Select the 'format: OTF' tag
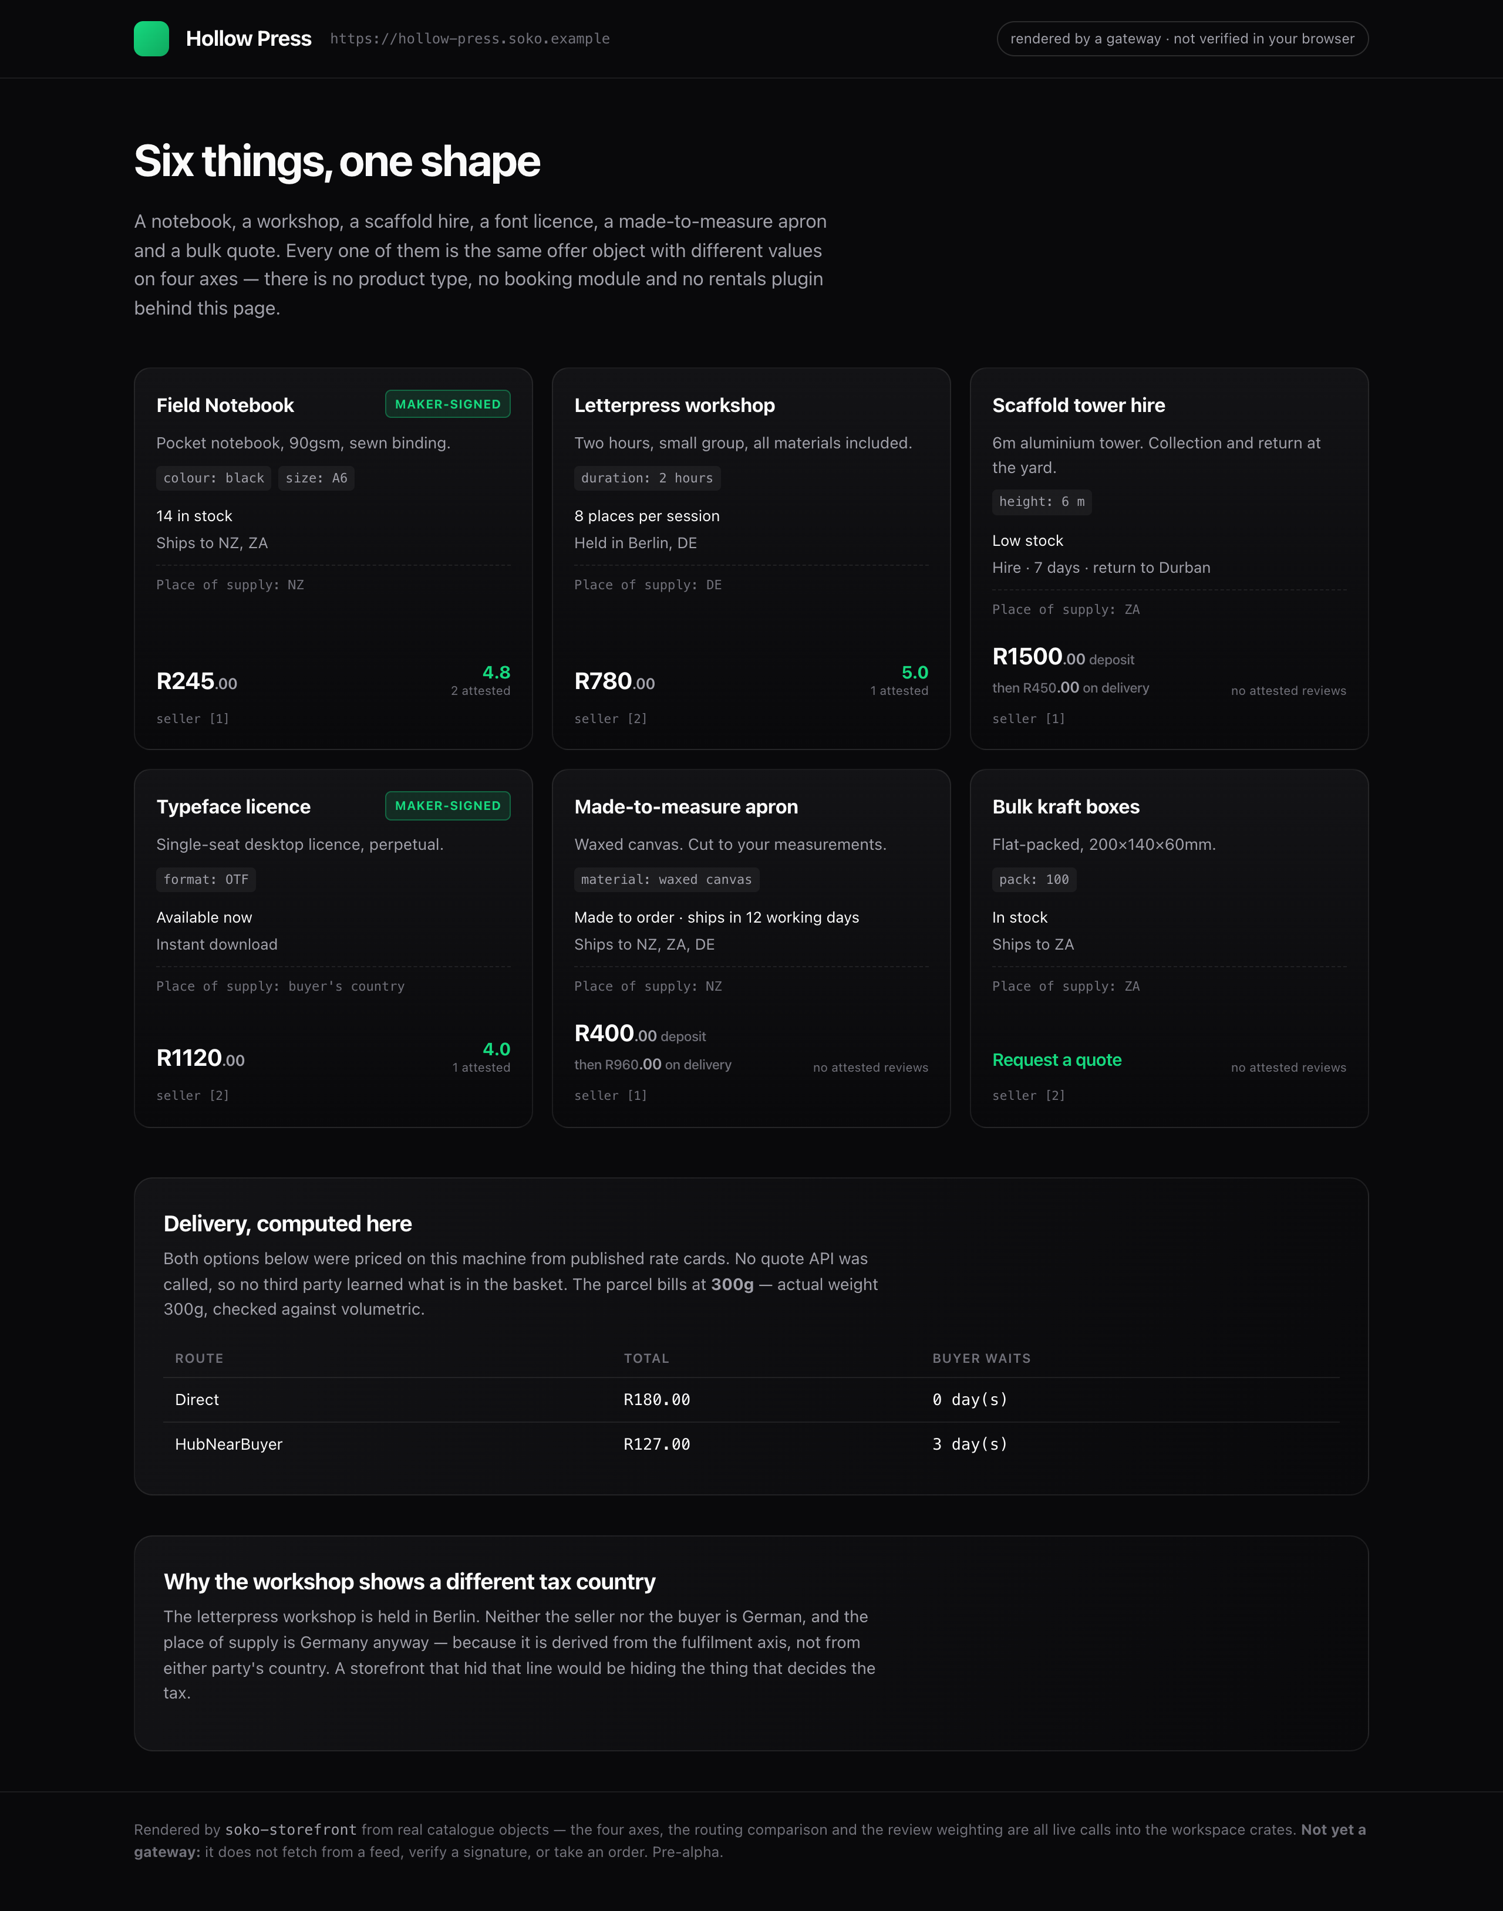Image resolution: width=1503 pixels, height=1911 pixels. tap(206, 880)
